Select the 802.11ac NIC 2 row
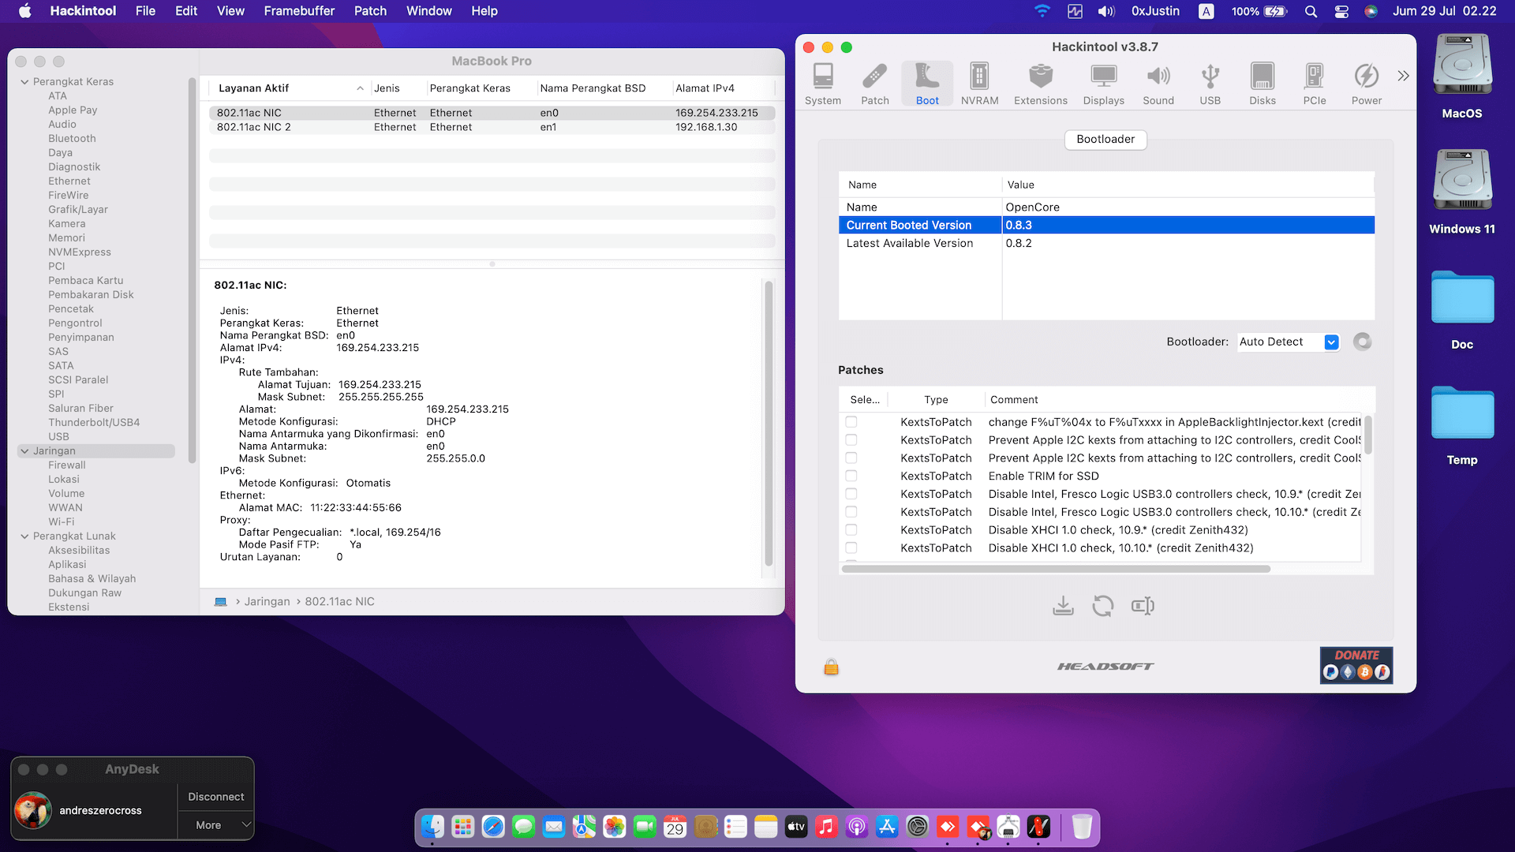The height and width of the screenshot is (852, 1515). click(492, 127)
